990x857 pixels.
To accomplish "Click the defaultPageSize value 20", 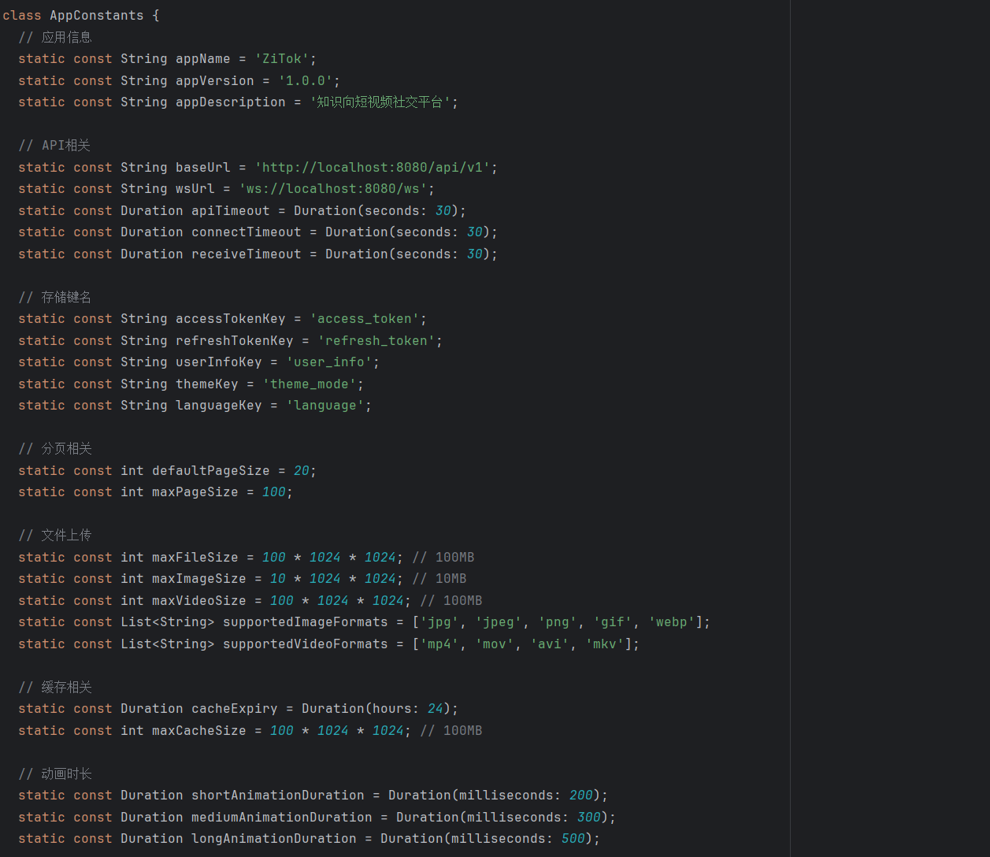I will click(x=302, y=471).
